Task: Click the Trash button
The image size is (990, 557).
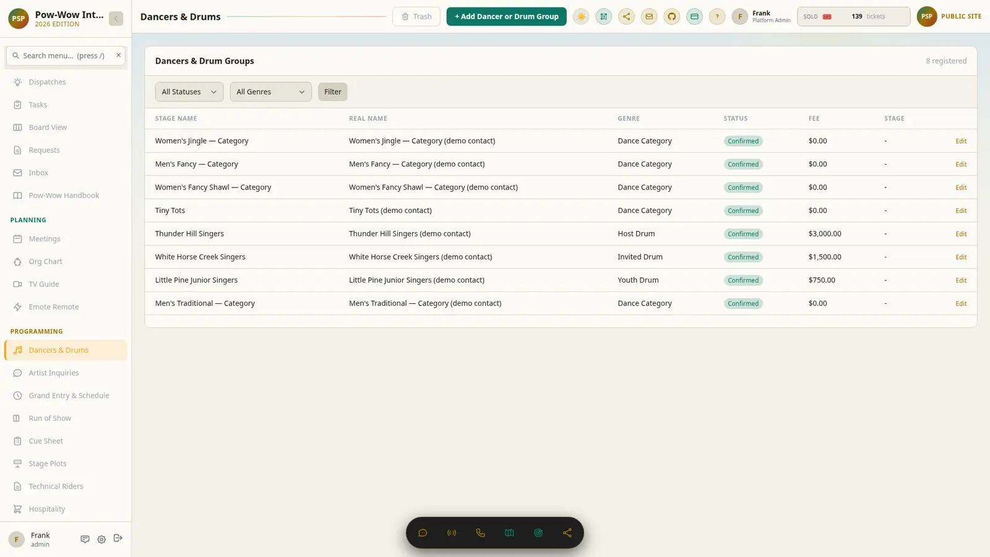Action: (x=416, y=17)
